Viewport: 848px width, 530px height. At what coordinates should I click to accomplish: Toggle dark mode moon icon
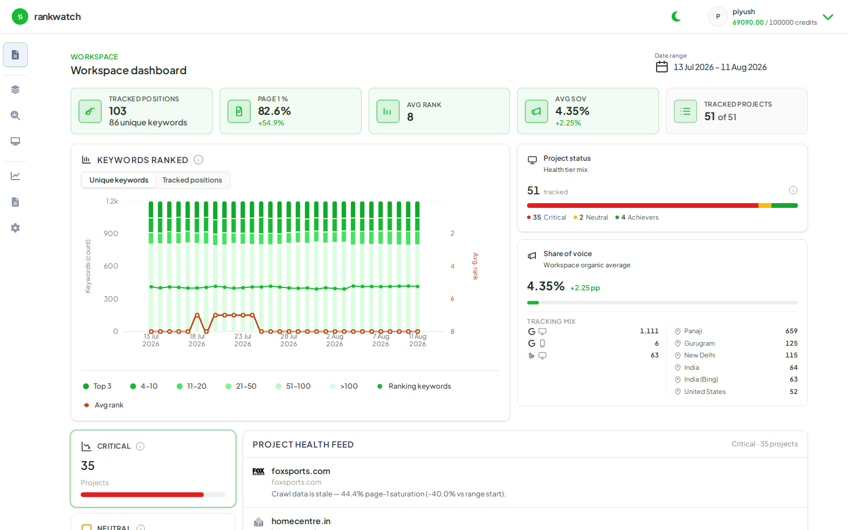coord(676,16)
